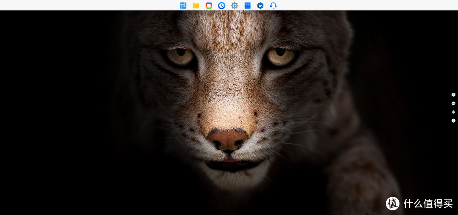Click the round 值 watermark logo
The width and height of the screenshot is (458, 215).
393,203
